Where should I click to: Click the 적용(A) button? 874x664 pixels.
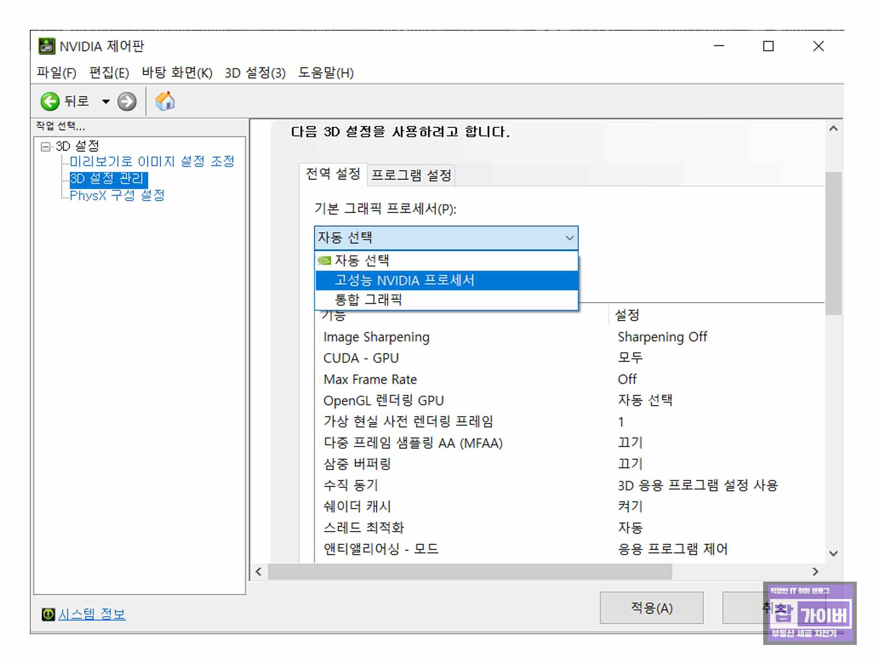[x=651, y=608]
